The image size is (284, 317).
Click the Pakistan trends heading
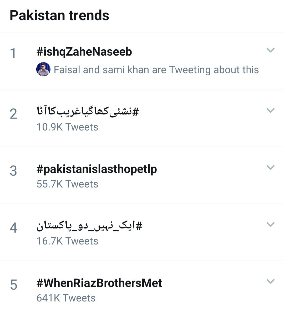point(59,15)
